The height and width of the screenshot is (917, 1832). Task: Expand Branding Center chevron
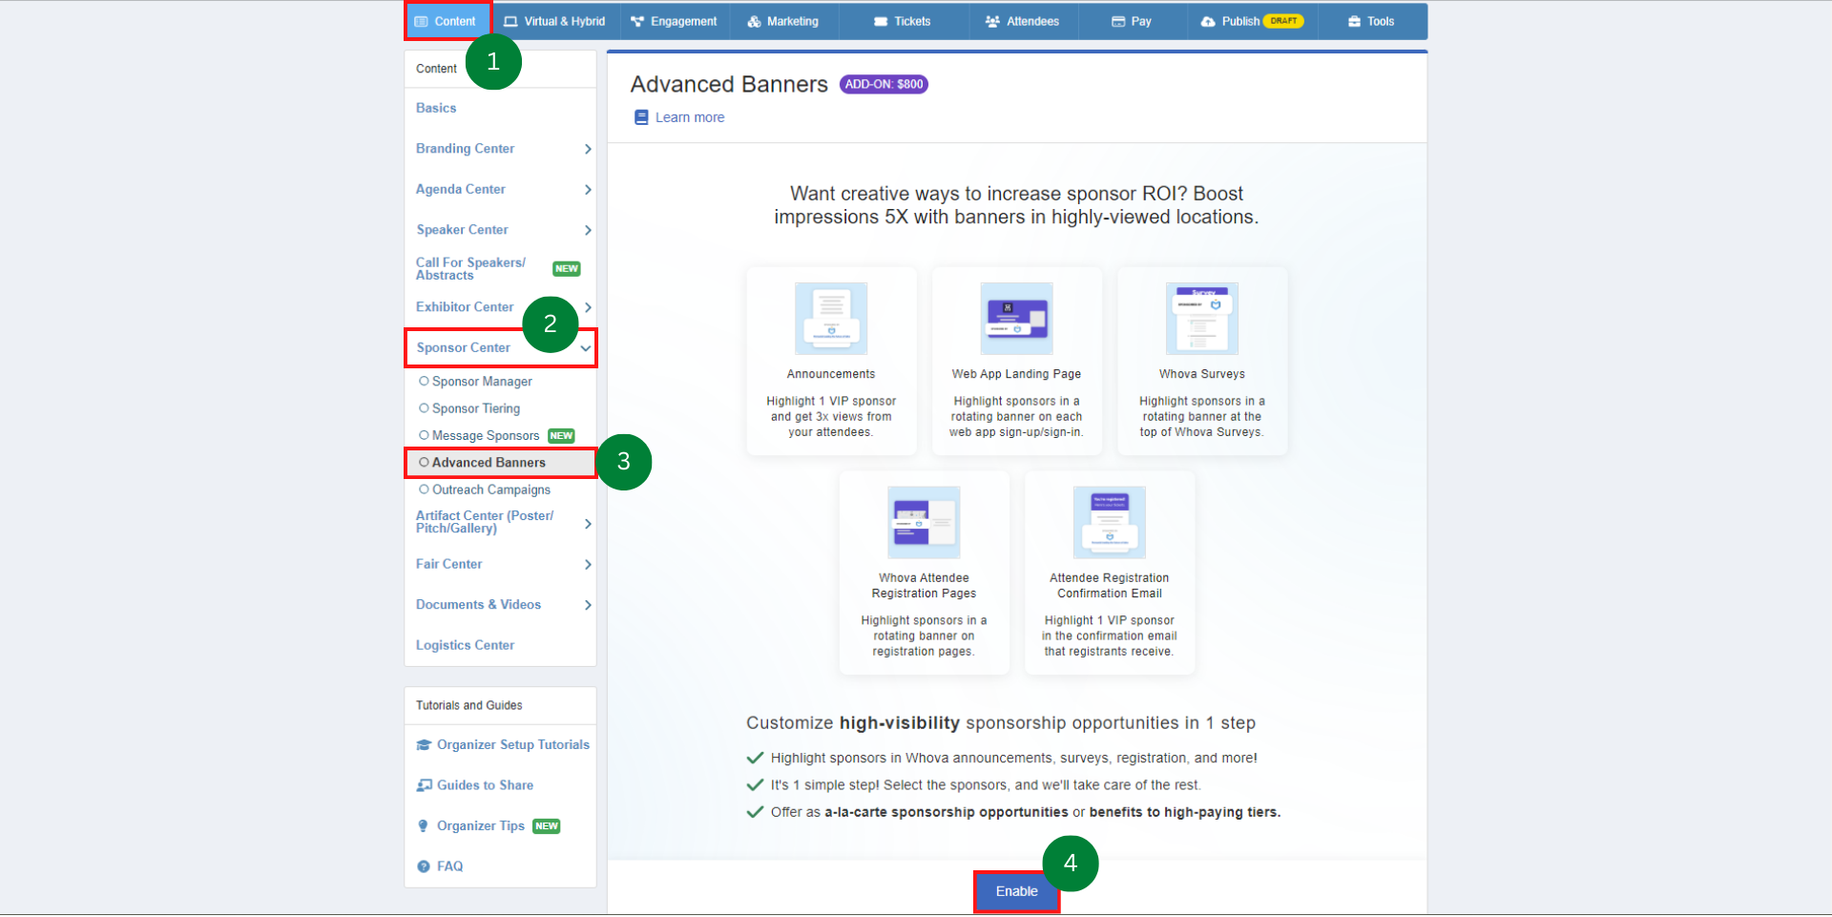(x=588, y=149)
